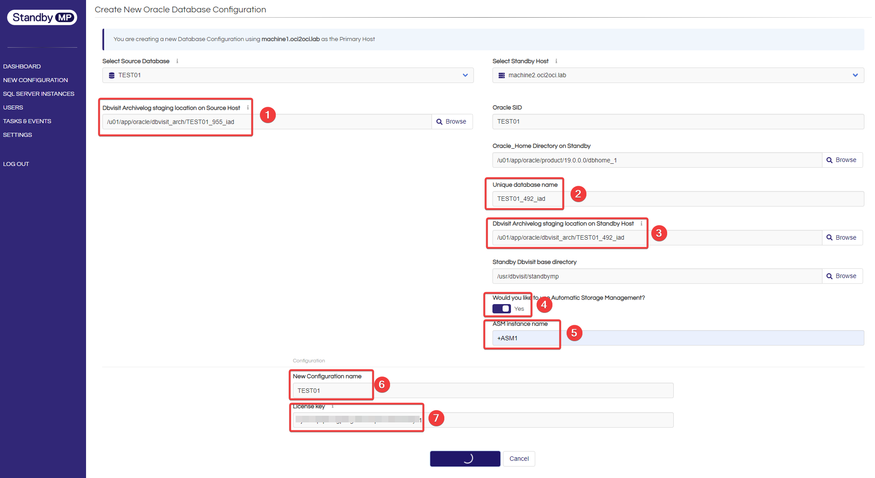Screen dimensions: 875x478
Task: Toggle Automatic Storage Management switch
Action: click(x=502, y=309)
